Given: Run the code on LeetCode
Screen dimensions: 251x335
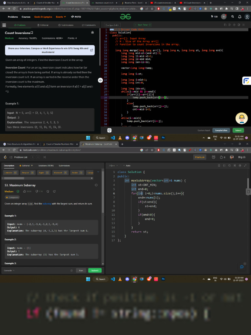Looking at the screenshot, I should pyautogui.click(x=81, y=271).
